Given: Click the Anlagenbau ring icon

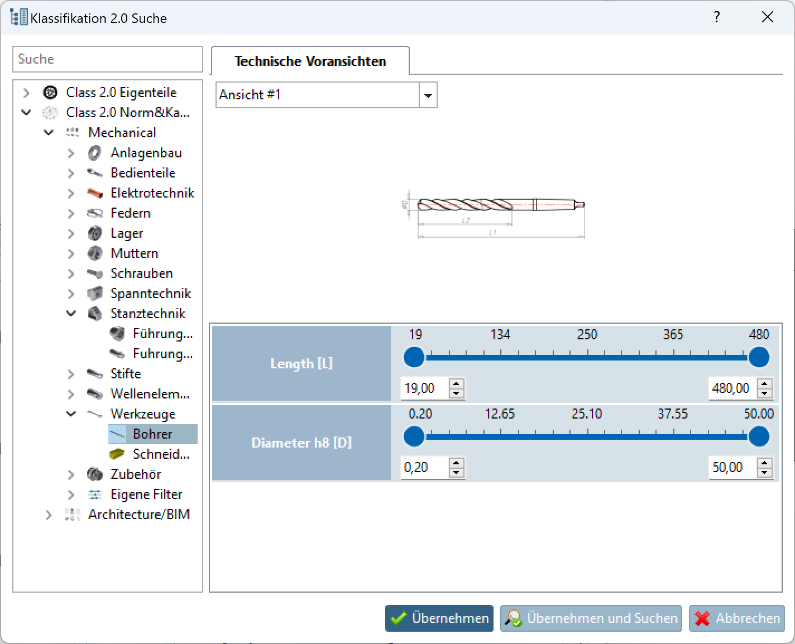Looking at the screenshot, I should tap(95, 152).
